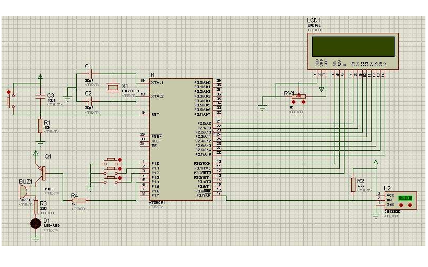
Task: Click the ALE pin label on U1
Action: coord(155,141)
